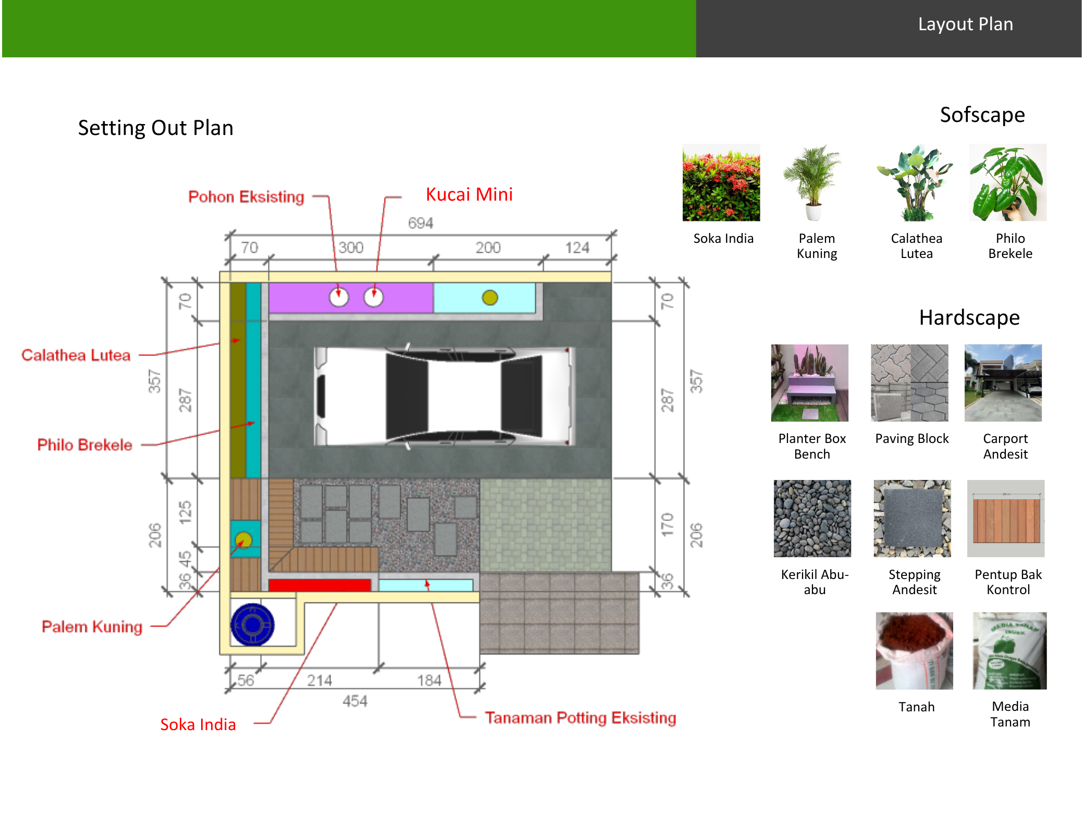1084x813 pixels.
Task: Click the "184" dimension value
Action: pos(429,681)
